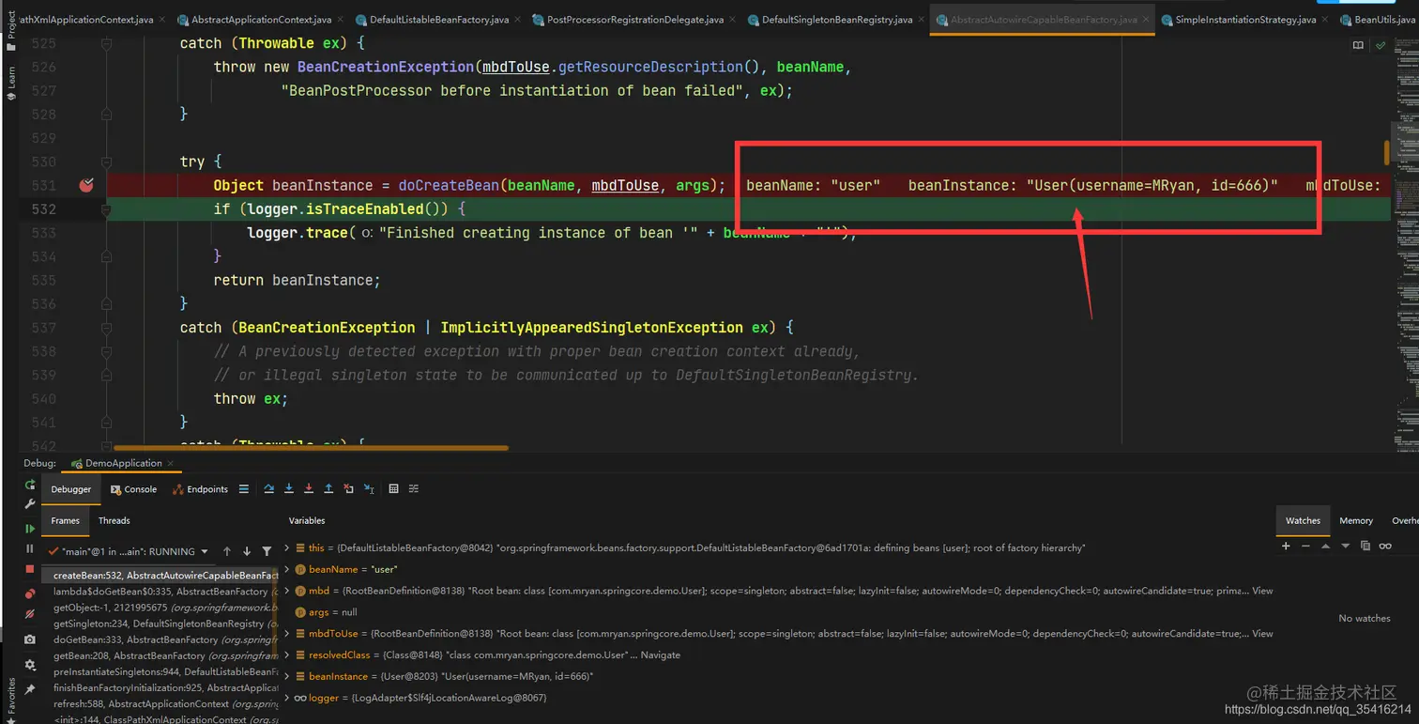The image size is (1419, 724).
Task: Expand logger variable node
Action: click(287, 698)
